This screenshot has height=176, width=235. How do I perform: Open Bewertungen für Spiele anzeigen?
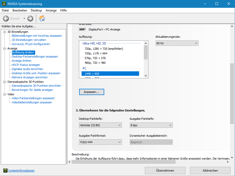tap(32, 90)
